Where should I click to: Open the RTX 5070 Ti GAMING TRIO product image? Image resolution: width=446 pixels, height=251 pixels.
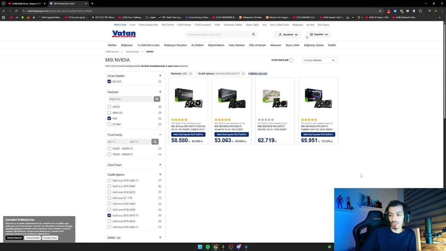coord(318,98)
